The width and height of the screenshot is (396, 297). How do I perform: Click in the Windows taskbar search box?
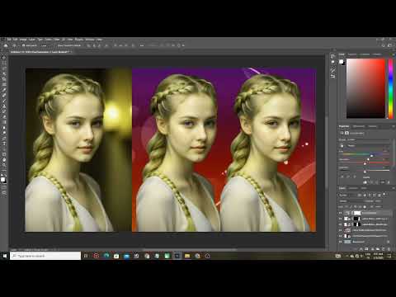(x=45, y=256)
